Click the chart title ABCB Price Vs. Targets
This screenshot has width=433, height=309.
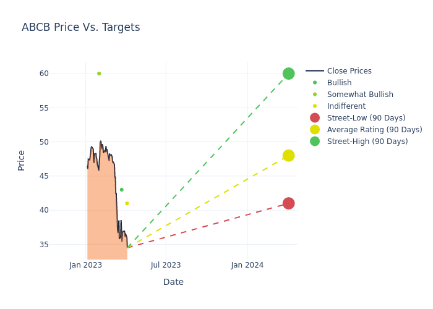81,27
